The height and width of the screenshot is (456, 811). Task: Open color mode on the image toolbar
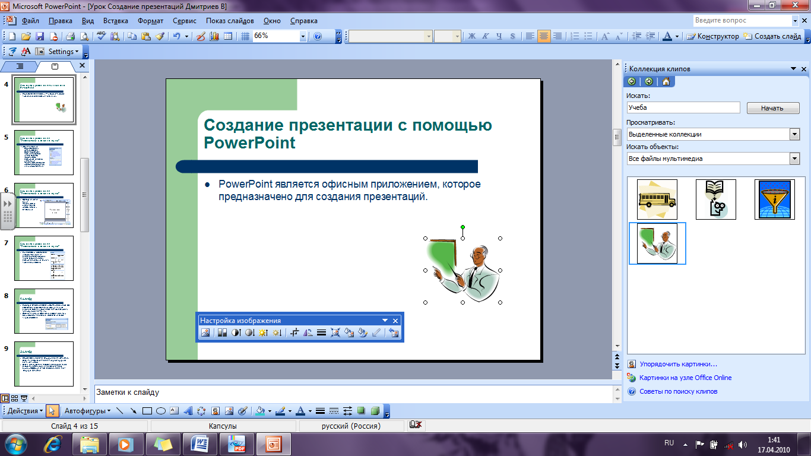pos(222,333)
